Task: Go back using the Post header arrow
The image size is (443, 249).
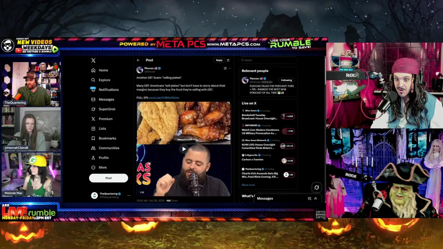Action: click(x=138, y=60)
